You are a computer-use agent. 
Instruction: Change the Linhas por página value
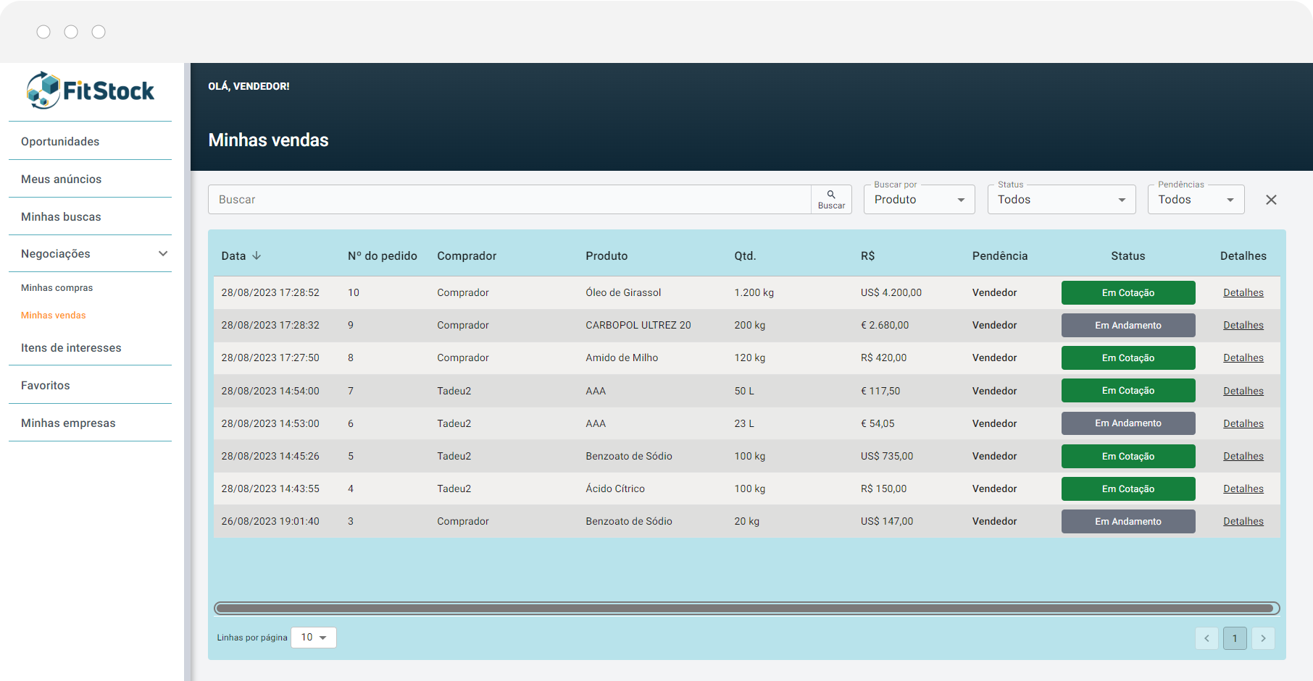pyautogui.click(x=314, y=638)
